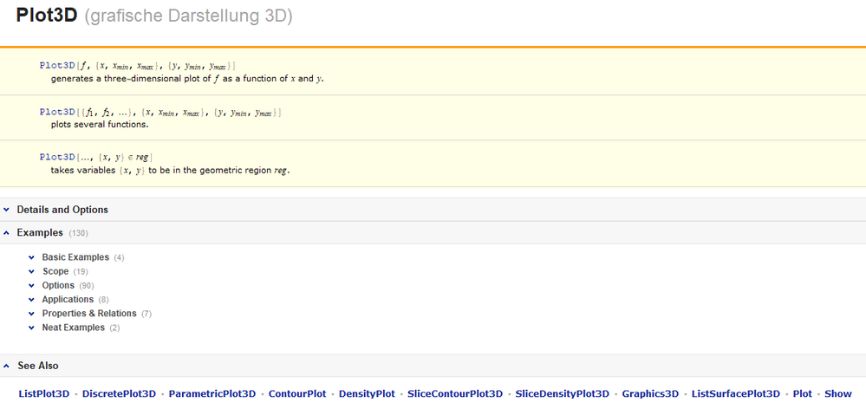This screenshot has height=409, width=866.
Task: Go to the Graphics3D page
Action: [650, 393]
